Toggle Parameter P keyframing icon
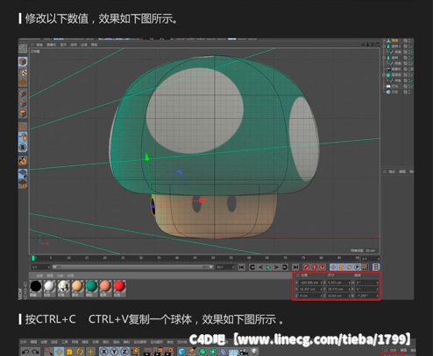The width and height of the screenshot is (440, 356). tap(357, 267)
